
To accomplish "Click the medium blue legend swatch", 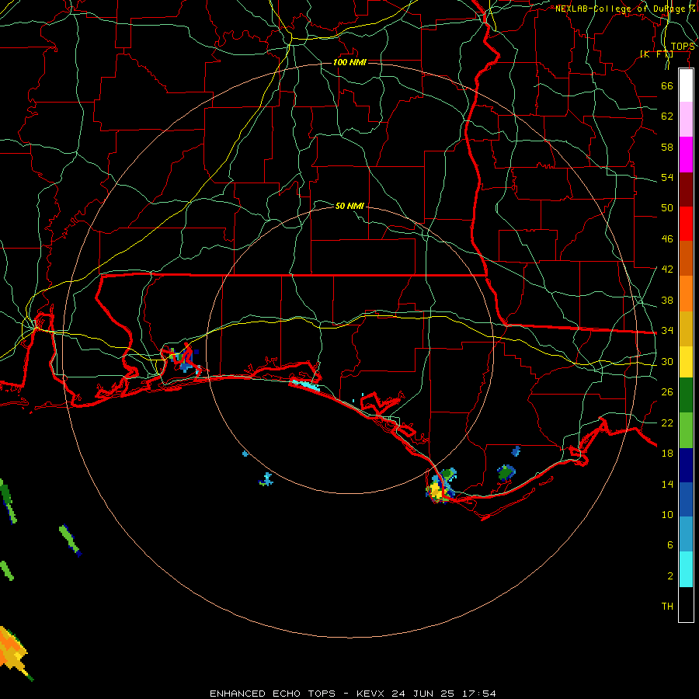I will tap(686, 499).
